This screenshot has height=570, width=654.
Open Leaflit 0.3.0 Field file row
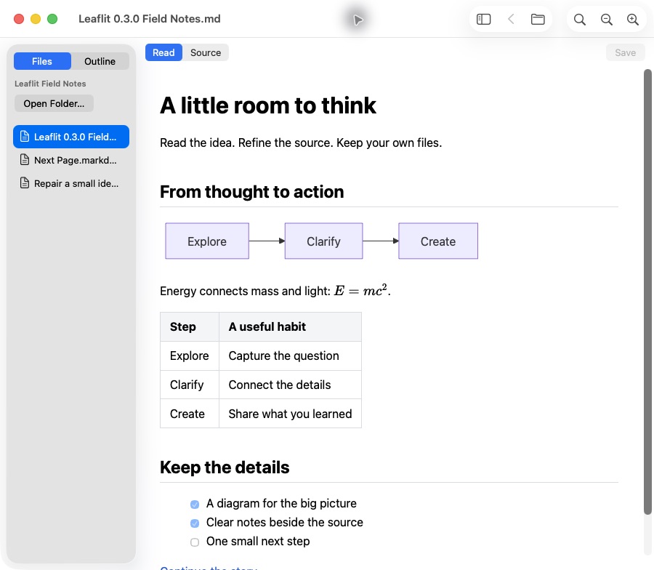(x=71, y=137)
